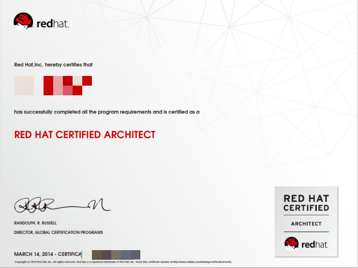Select the name 'RANDOLPH. R. RUSSELL'
Image resolution: width=358 pixels, height=268 pixels.
pos(35,223)
